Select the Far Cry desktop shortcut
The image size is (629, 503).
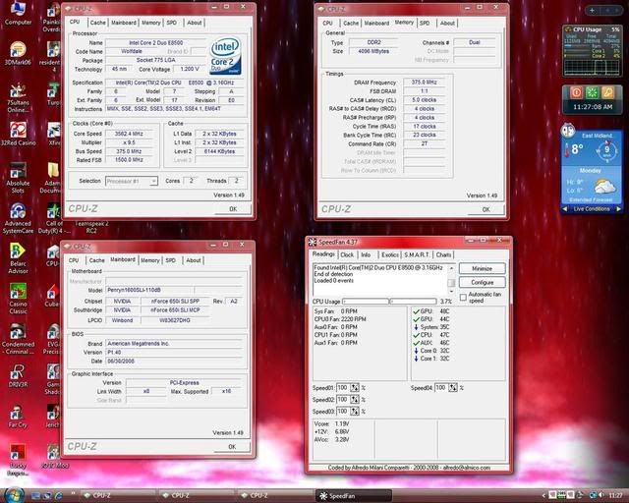pyautogui.click(x=18, y=416)
